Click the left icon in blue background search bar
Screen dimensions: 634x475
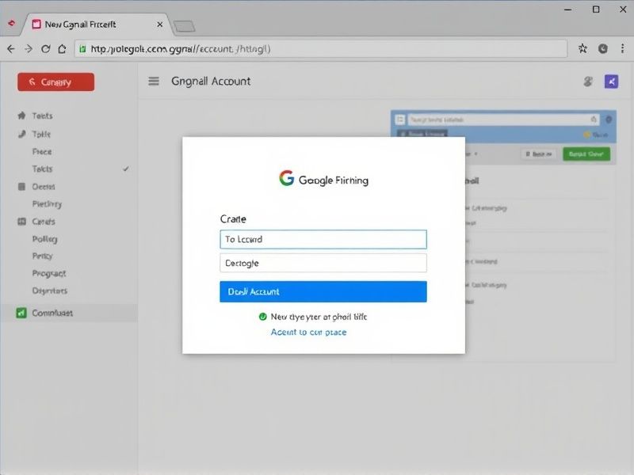tap(400, 120)
